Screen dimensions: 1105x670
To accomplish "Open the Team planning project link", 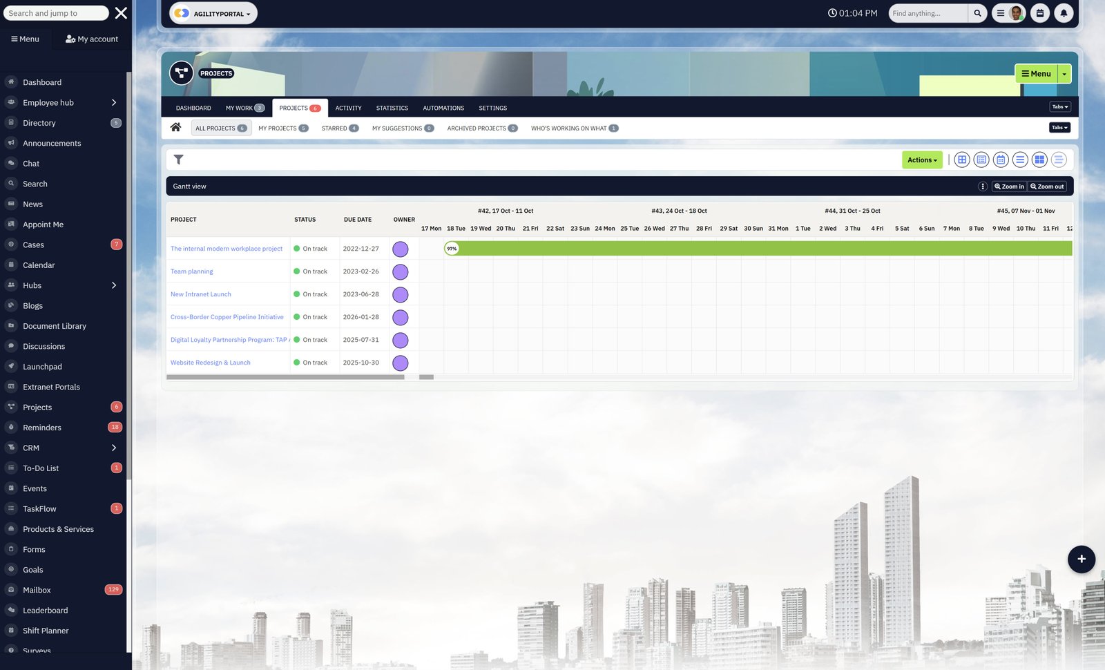I will click(x=191, y=271).
